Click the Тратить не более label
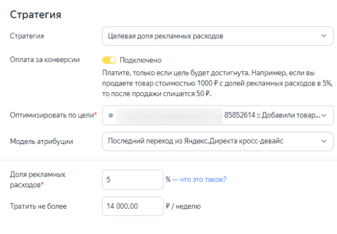Screen dimensions: 337x234 pos(38,206)
